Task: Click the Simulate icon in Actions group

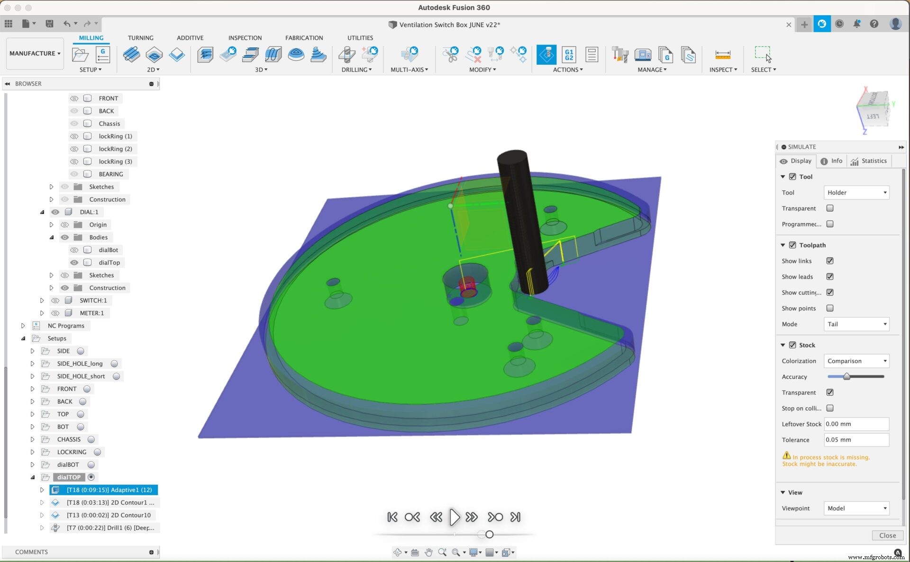Action: click(546, 55)
